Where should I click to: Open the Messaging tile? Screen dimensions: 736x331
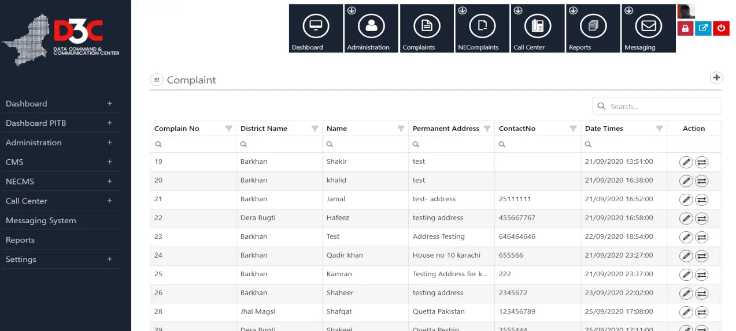click(x=648, y=28)
